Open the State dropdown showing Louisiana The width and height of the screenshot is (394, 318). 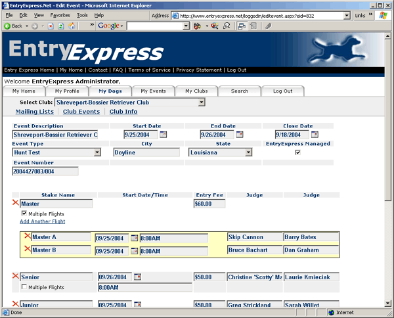248,152
